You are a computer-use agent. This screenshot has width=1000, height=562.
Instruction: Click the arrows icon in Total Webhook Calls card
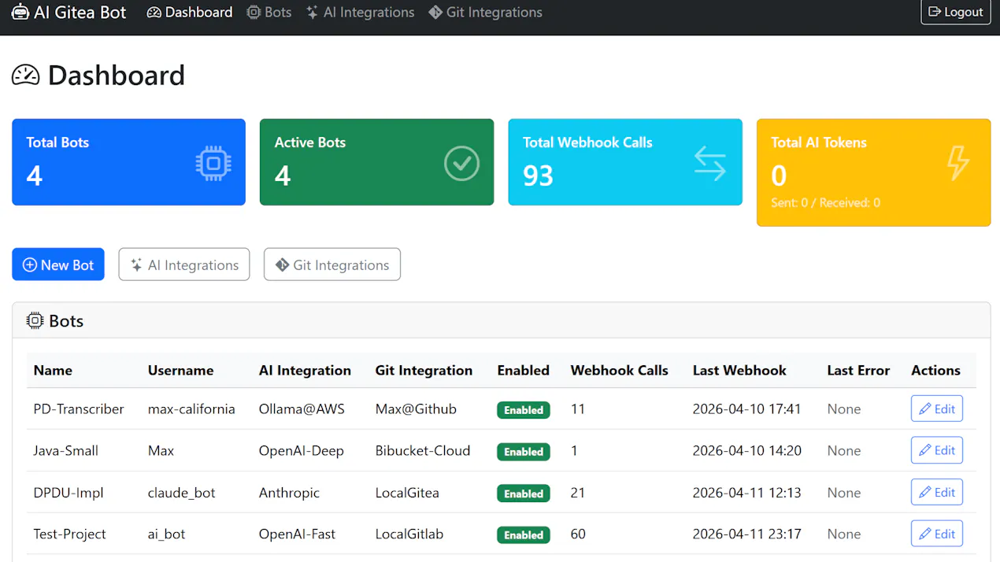[x=709, y=163]
